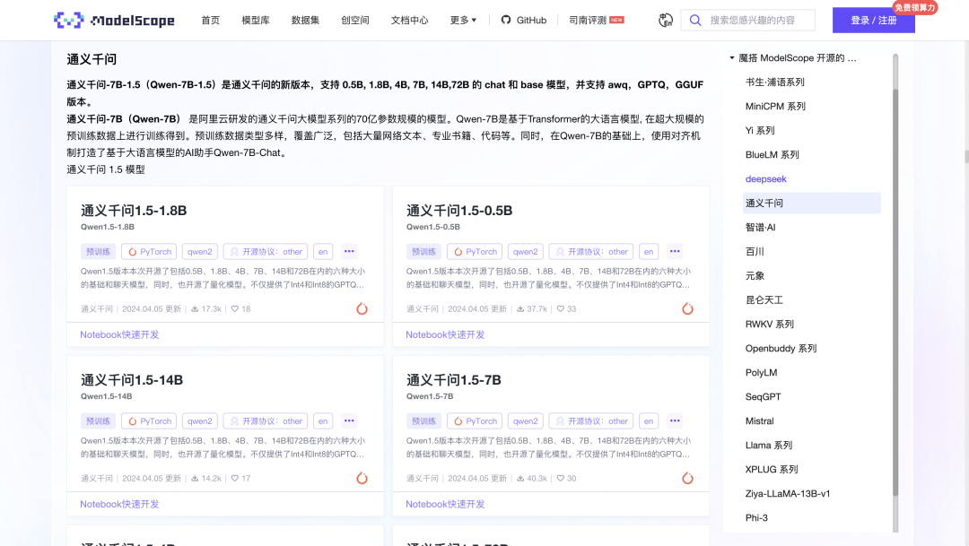Open the 通义千问1.5-1.8B model title

[134, 211]
